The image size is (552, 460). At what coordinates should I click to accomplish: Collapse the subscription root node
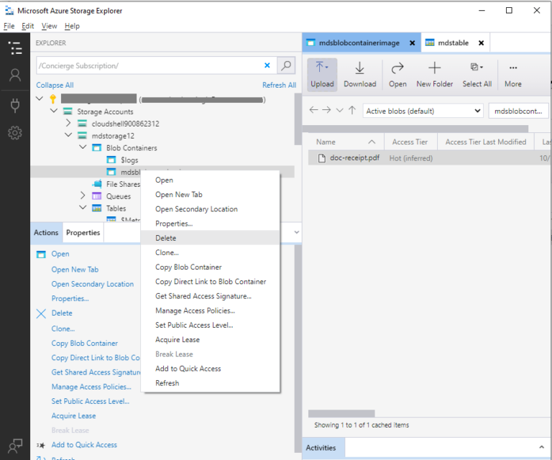pyautogui.click(x=40, y=98)
